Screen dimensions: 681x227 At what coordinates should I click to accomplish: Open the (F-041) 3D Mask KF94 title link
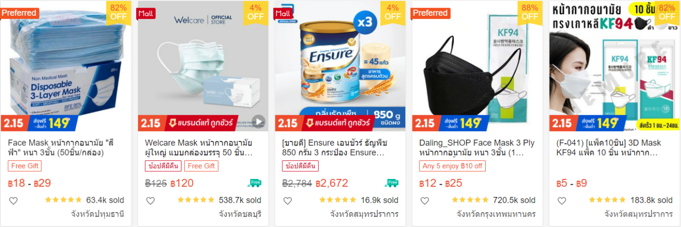point(609,148)
